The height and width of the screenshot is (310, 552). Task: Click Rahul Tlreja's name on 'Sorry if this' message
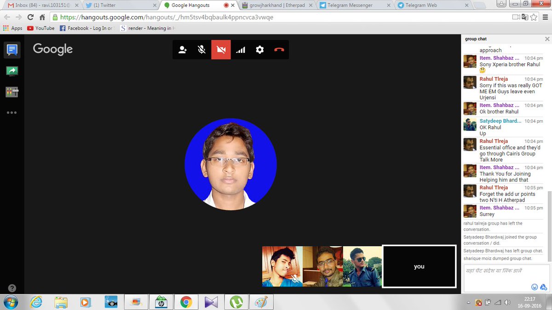click(x=494, y=79)
